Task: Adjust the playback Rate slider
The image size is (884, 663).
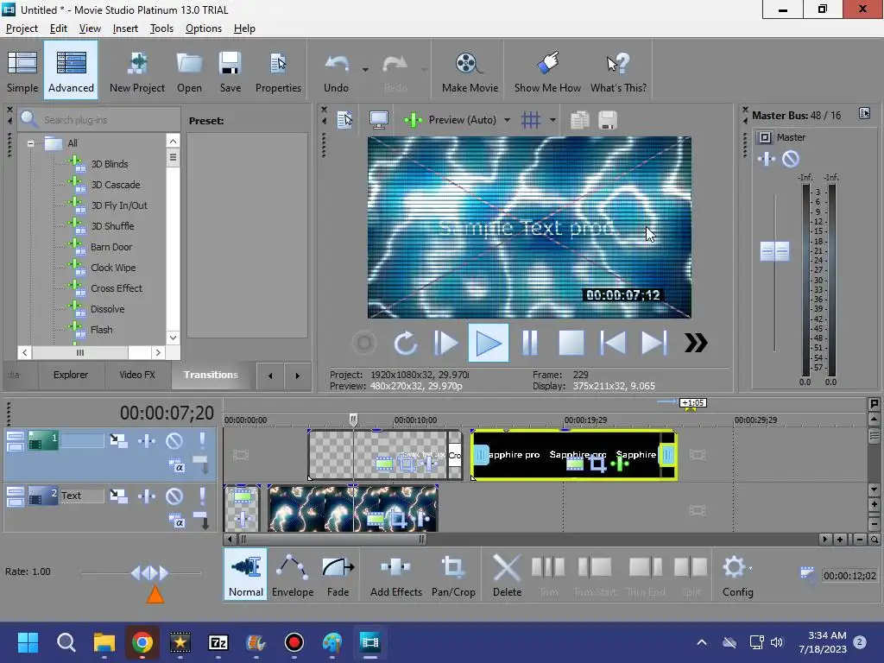Action: pyautogui.click(x=149, y=573)
